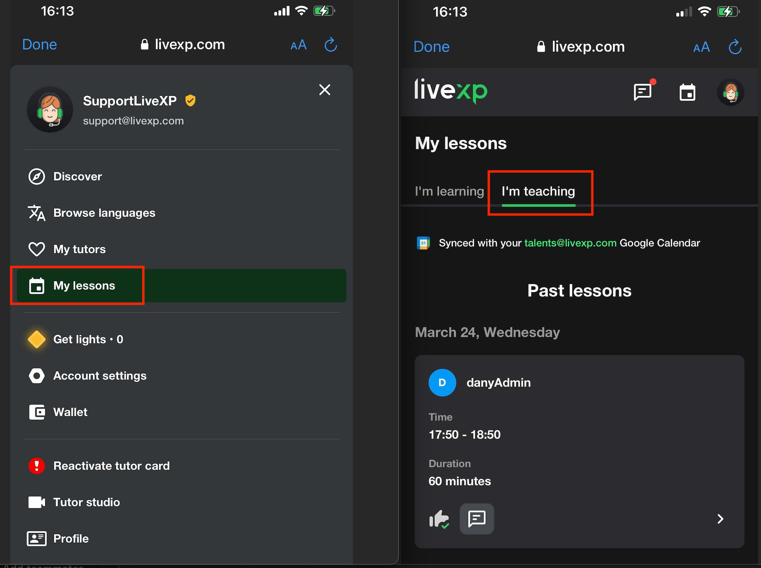The width and height of the screenshot is (761, 568).
Task: Click the My lessons calendar icon
Action: [37, 286]
